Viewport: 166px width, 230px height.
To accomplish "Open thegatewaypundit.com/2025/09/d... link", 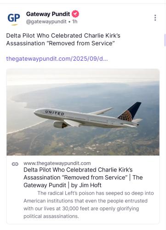I will 57,59.
